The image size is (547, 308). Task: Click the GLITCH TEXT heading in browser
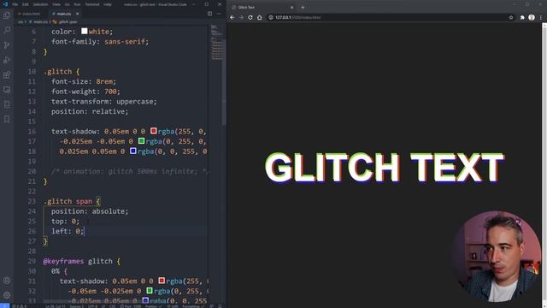384,168
